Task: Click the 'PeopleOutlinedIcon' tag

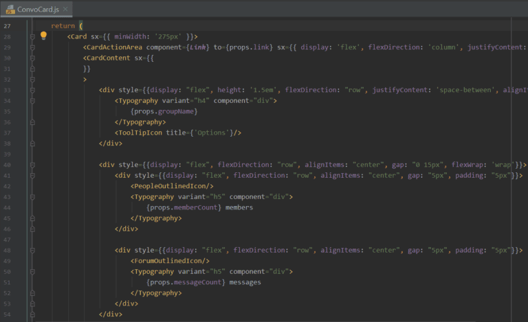Action: (x=170, y=186)
